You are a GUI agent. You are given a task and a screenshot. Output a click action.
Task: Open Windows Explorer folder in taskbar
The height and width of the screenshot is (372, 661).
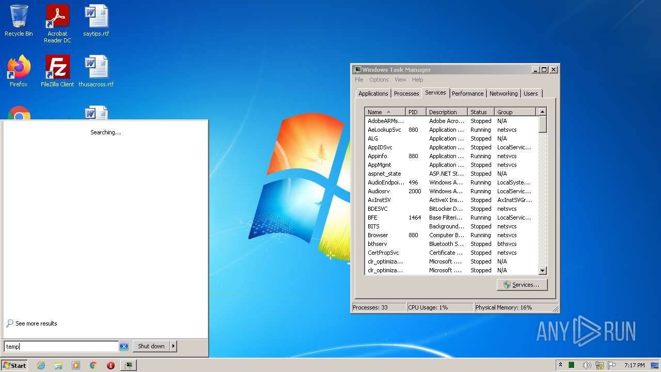[x=58, y=365]
